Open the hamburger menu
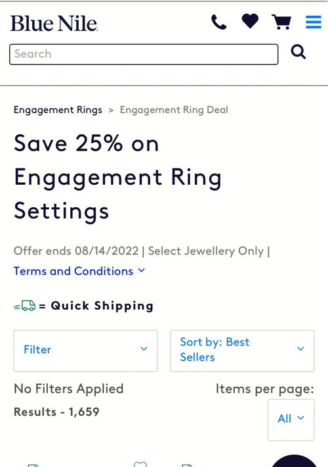This screenshot has width=328, height=467. [314, 22]
